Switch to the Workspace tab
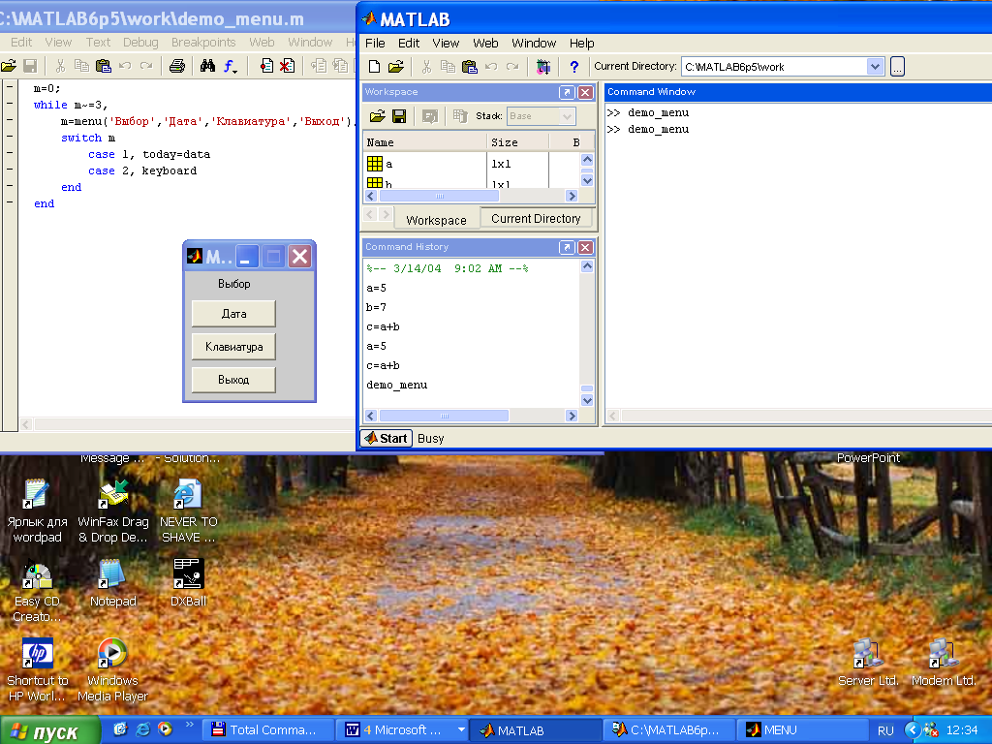 436,220
